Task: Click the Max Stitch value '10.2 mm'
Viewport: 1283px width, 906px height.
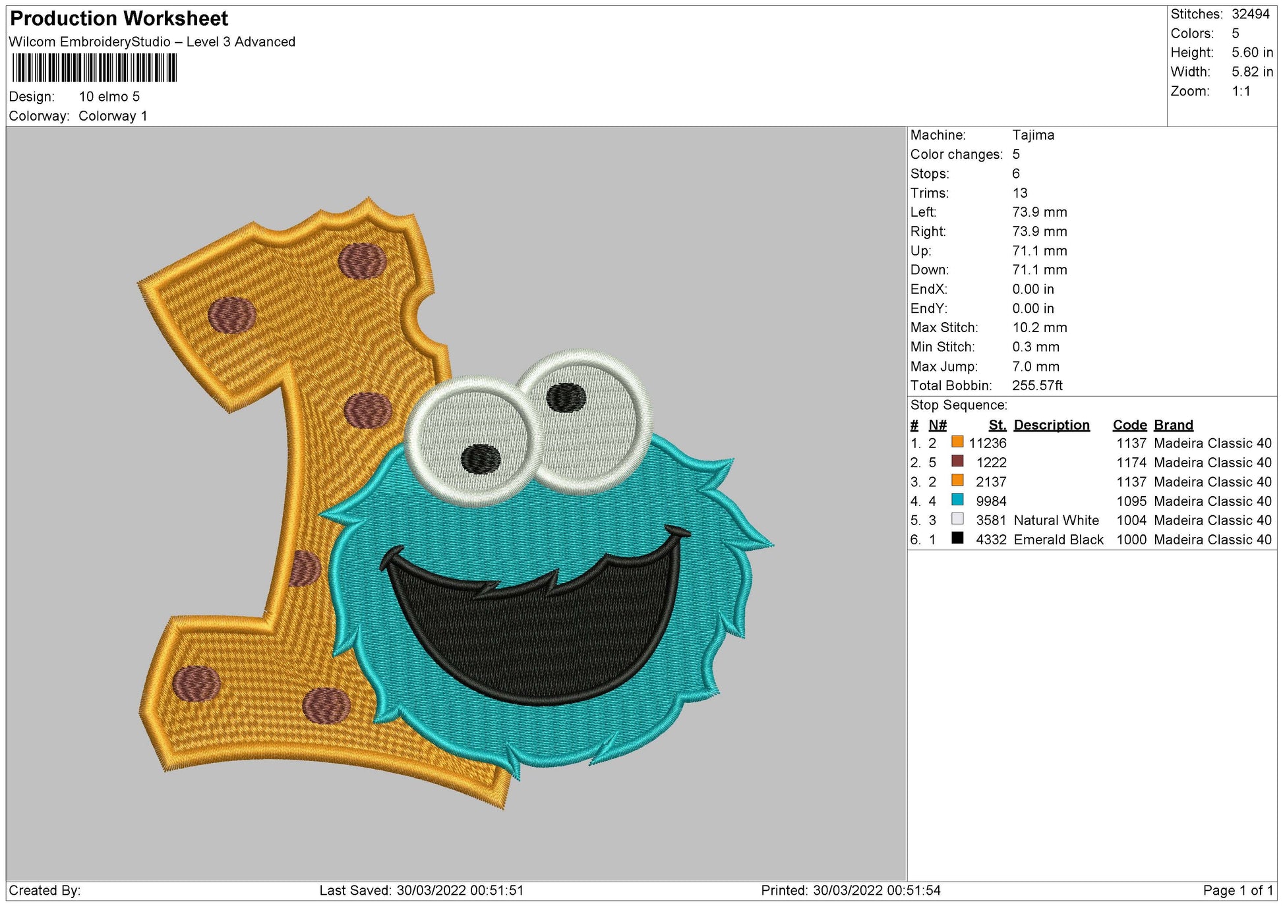Action: coord(1040,327)
